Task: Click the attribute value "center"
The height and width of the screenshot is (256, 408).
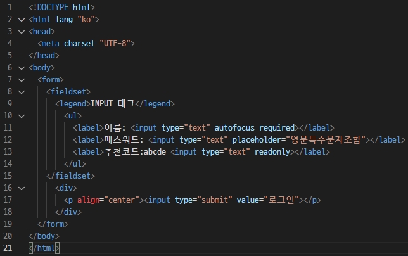Action: coord(122,200)
